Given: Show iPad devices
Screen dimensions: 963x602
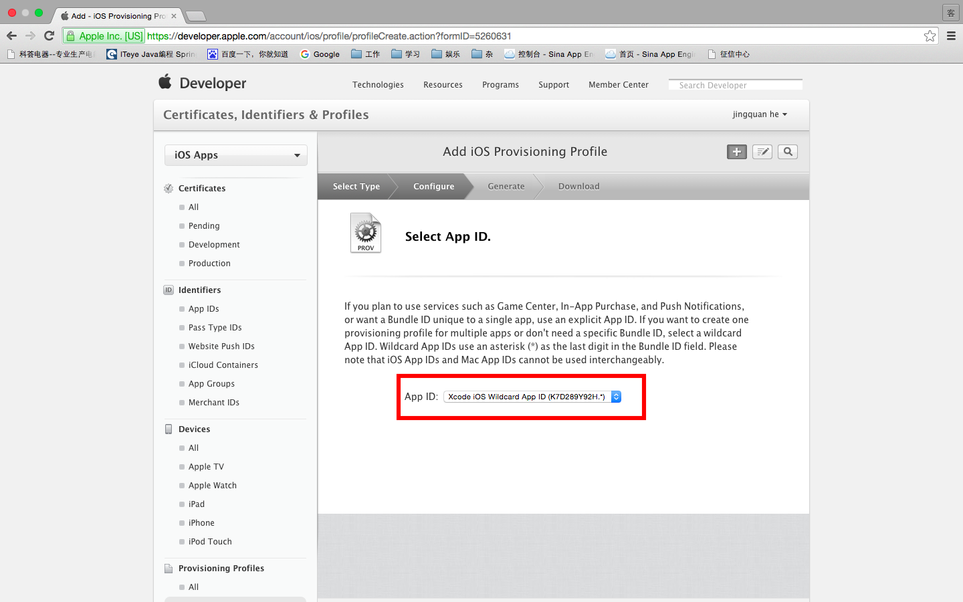Looking at the screenshot, I should coord(197,504).
